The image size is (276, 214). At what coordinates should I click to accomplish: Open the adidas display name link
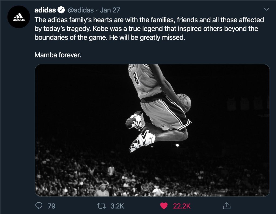click(x=45, y=10)
